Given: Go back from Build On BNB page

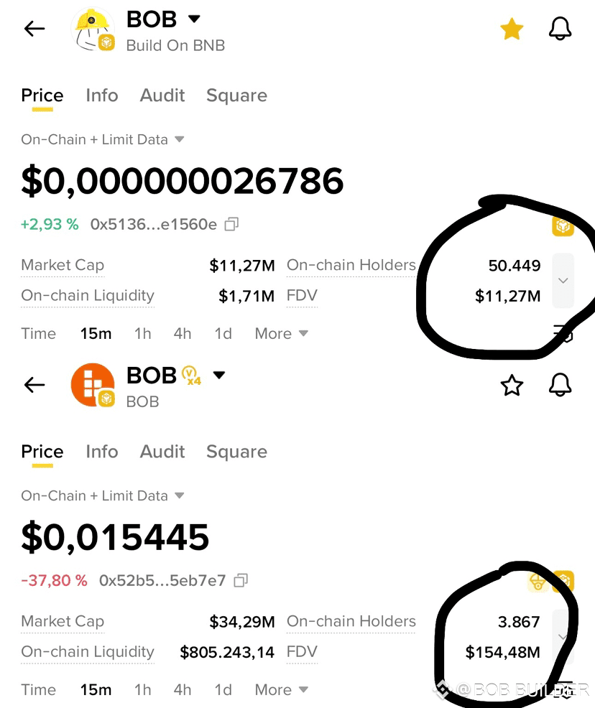Looking at the screenshot, I should click(x=34, y=29).
